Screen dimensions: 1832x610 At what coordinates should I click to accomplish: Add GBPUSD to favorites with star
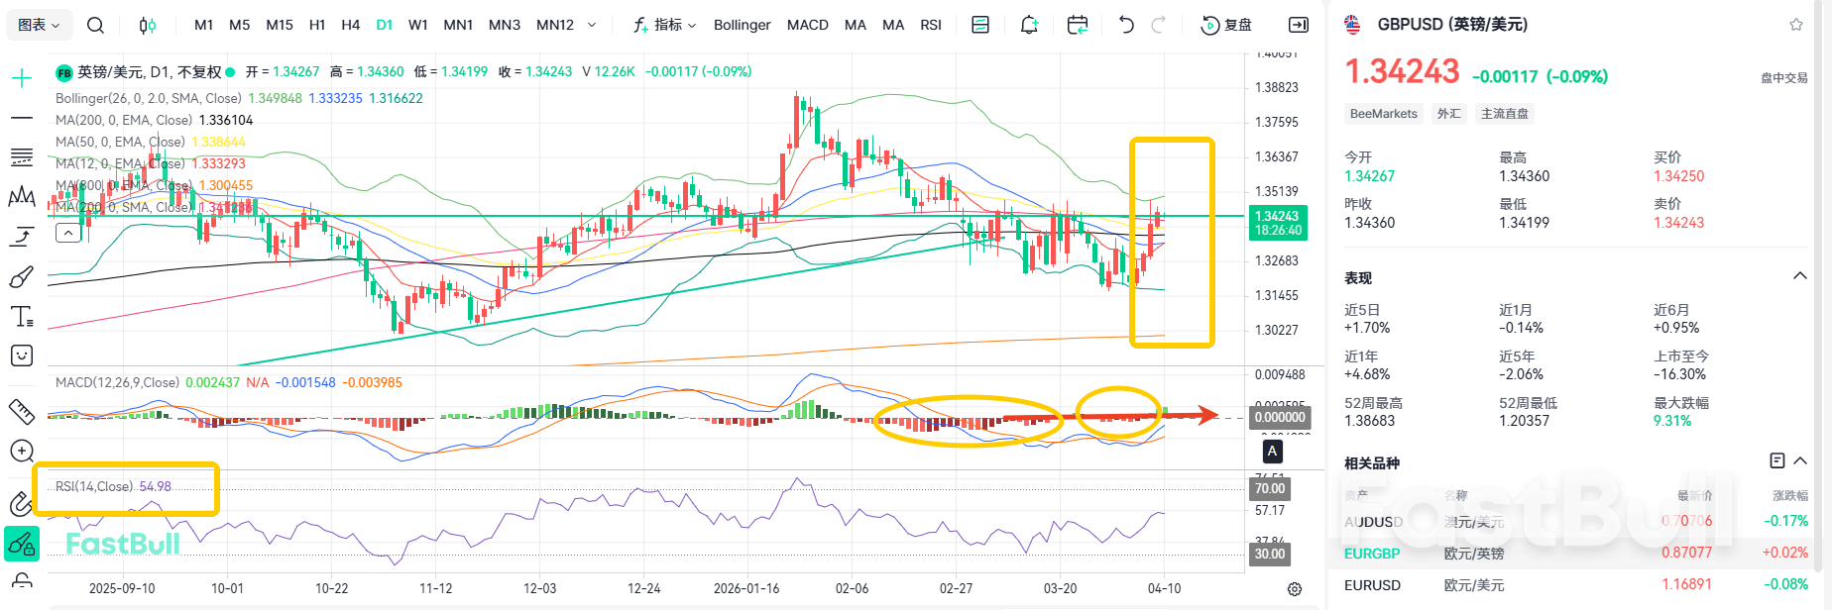(1795, 25)
